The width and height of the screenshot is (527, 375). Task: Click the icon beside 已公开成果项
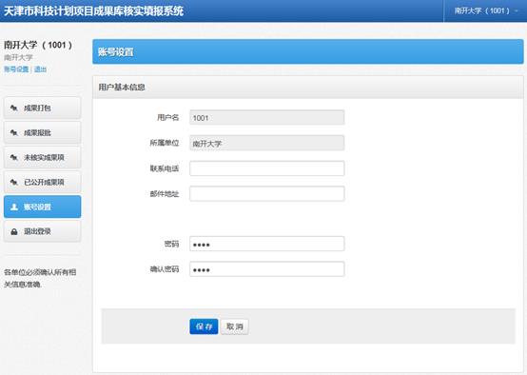13,183
